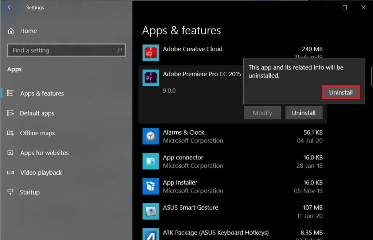The width and height of the screenshot is (373, 240).
Task: Click the 240 MB size value
Action: (x=312, y=49)
